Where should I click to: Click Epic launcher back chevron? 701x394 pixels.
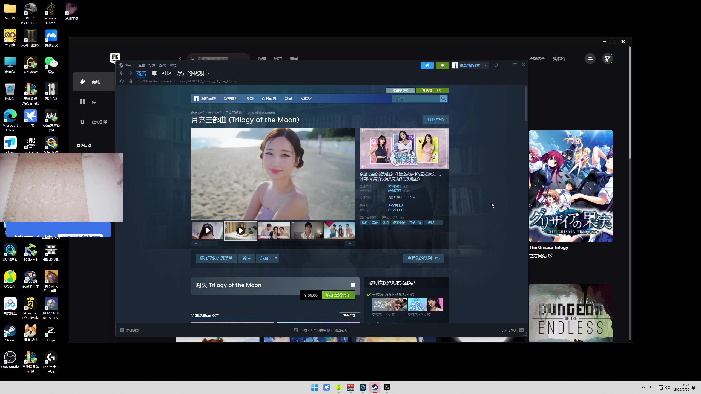pyautogui.click(x=180, y=59)
